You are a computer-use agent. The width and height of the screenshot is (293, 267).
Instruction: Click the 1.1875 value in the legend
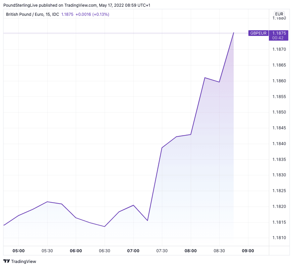67,14
